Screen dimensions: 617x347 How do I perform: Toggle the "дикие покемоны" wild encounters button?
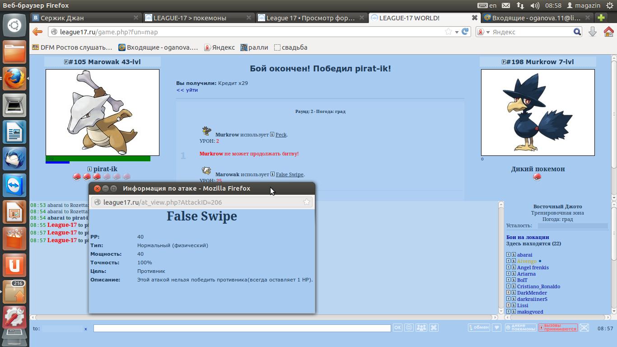point(520,328)
